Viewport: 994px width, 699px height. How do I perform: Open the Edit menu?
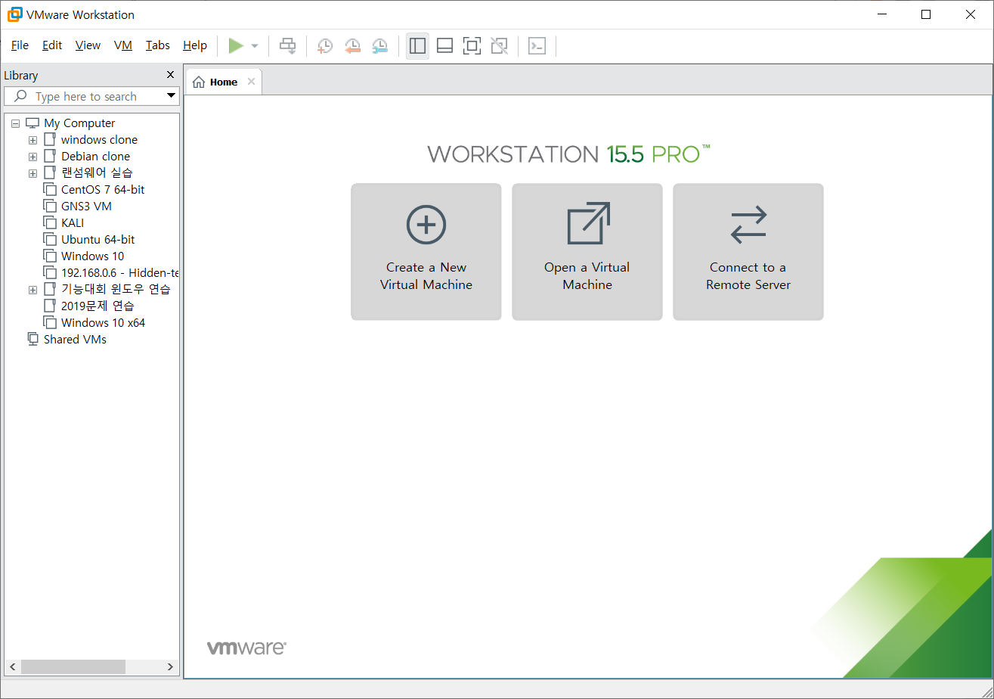coord(52,45)
